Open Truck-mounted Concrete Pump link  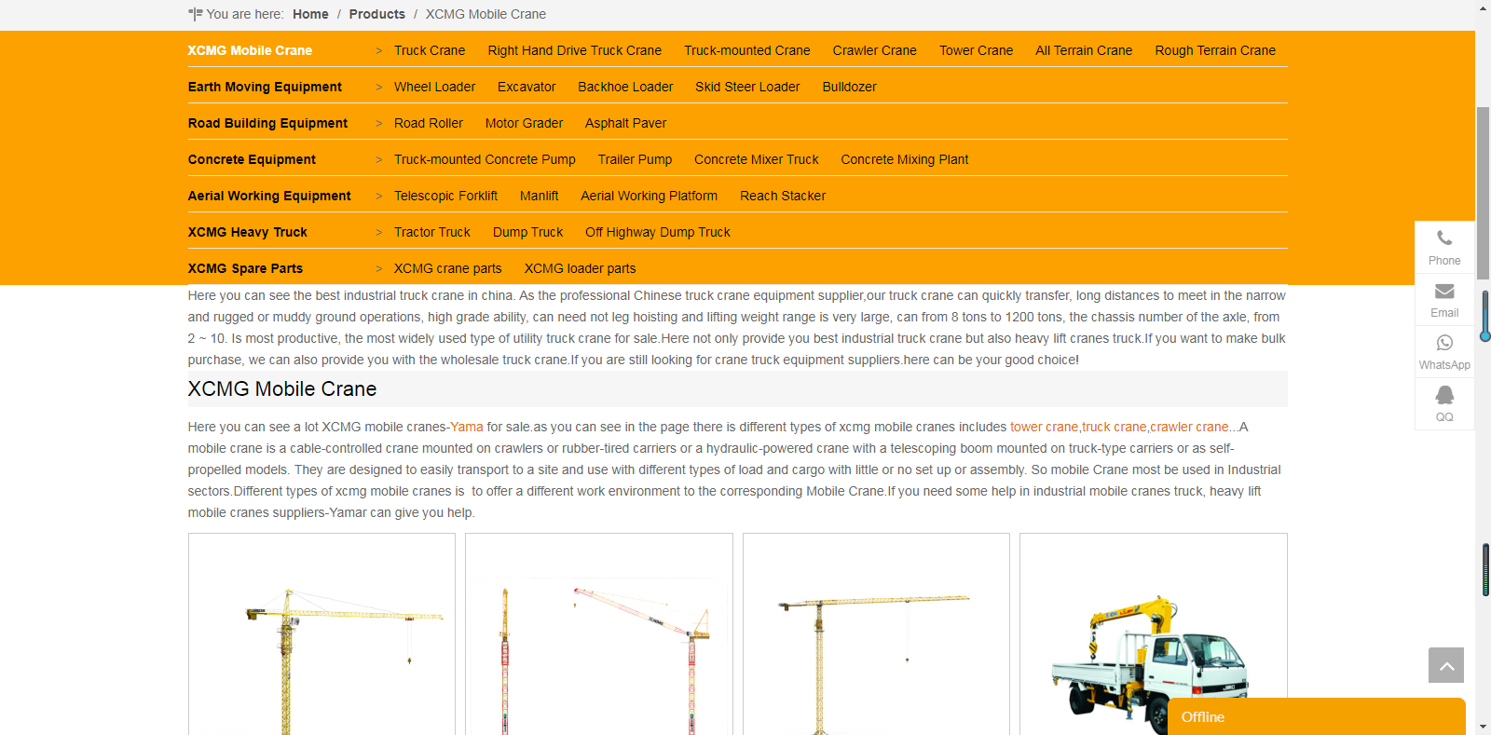(485, 159)
